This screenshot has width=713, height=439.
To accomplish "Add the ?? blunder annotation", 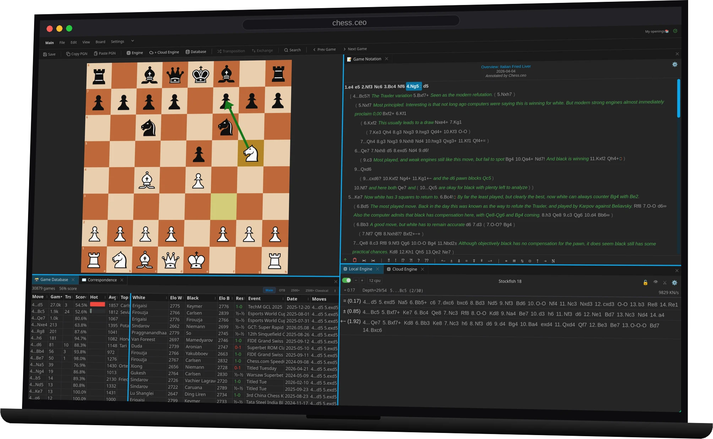I will tap(426, 260).
